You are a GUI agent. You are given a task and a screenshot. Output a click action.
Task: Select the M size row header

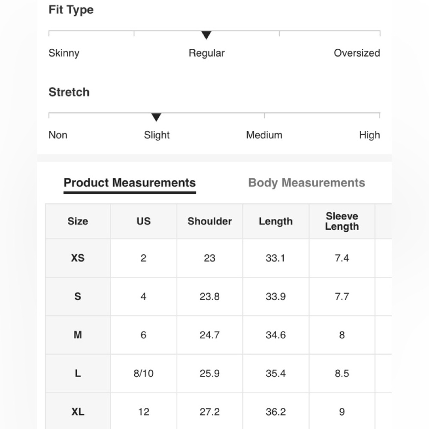point(78,335)
